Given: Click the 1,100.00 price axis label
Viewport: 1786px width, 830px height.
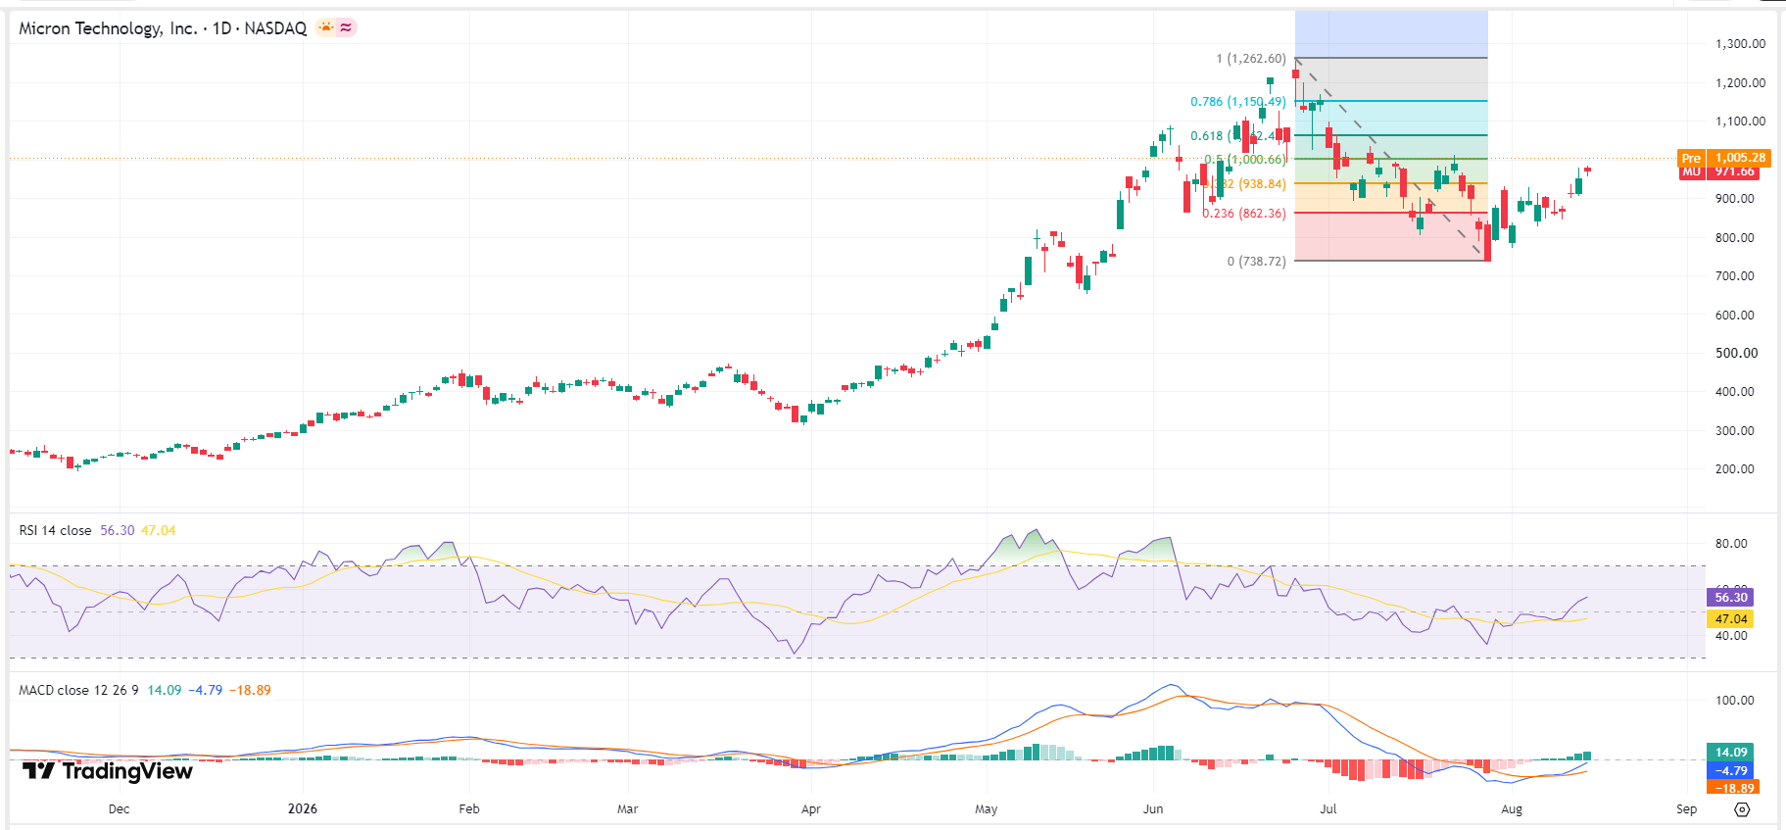Looking at the screenshot, I should tap(1740, 122).
